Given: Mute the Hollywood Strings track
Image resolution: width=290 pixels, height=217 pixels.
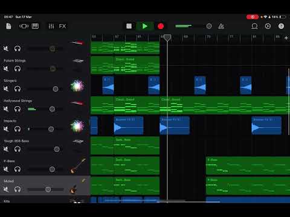Looking at the screenshot, I should tap(6, 109).
